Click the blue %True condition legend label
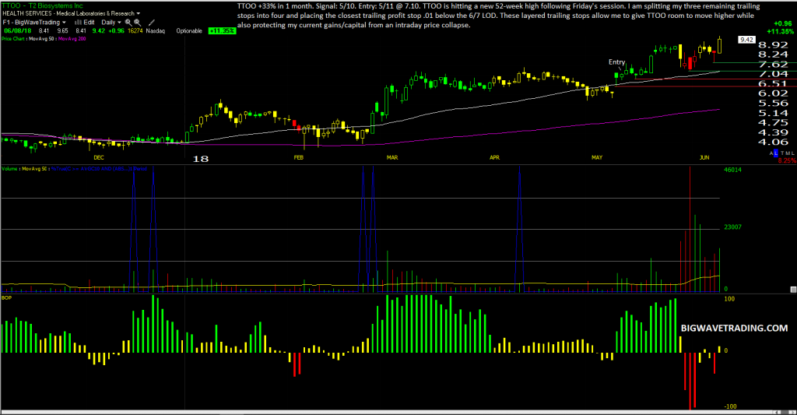The image size is (797, 415). pyautogui.click(x=99, y=168)
